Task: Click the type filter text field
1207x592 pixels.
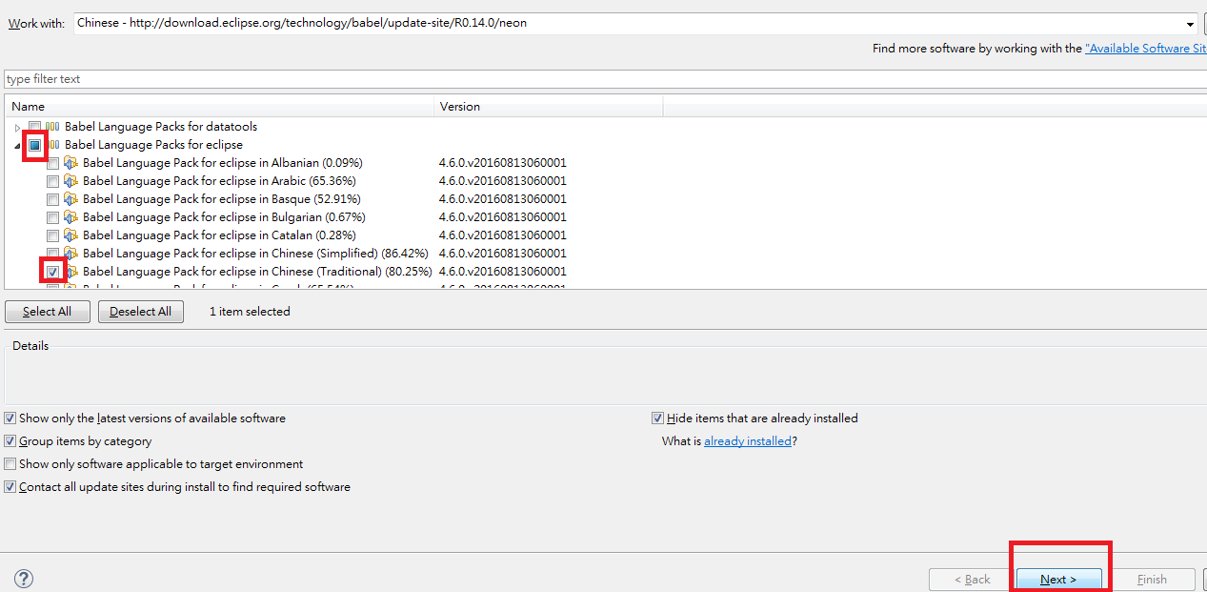Action: pos(605,79)
